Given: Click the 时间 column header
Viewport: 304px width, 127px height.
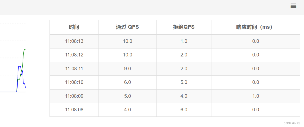Looking at the screenshot, I should pos(74,27).
